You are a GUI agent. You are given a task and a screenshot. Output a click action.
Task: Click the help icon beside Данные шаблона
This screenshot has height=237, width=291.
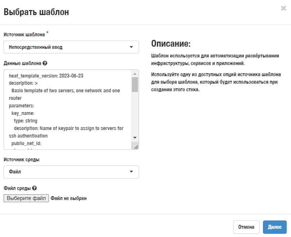click(45, 63)
